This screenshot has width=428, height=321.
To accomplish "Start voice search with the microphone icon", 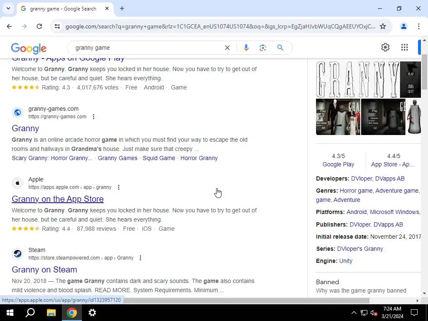I will click(246, 48).
